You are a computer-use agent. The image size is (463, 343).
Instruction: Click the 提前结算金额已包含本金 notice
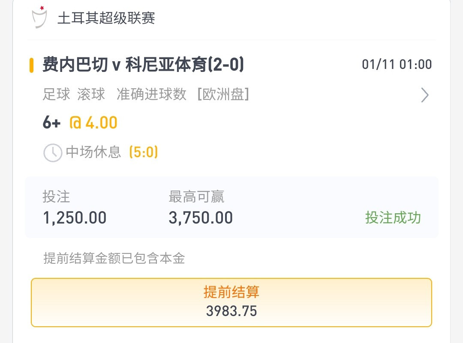114,258
